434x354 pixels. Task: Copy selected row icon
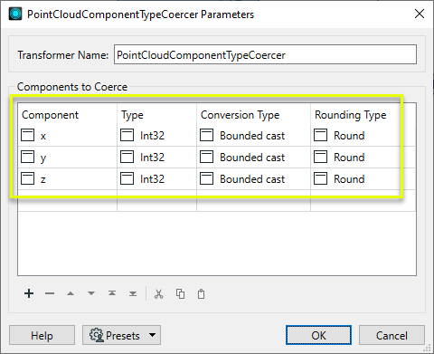(180, 293)
